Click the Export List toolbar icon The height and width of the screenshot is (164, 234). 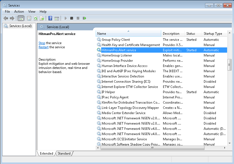(x=42, y=18)
